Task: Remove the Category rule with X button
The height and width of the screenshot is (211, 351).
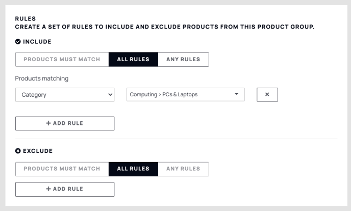Action: [x=267, y=95]
